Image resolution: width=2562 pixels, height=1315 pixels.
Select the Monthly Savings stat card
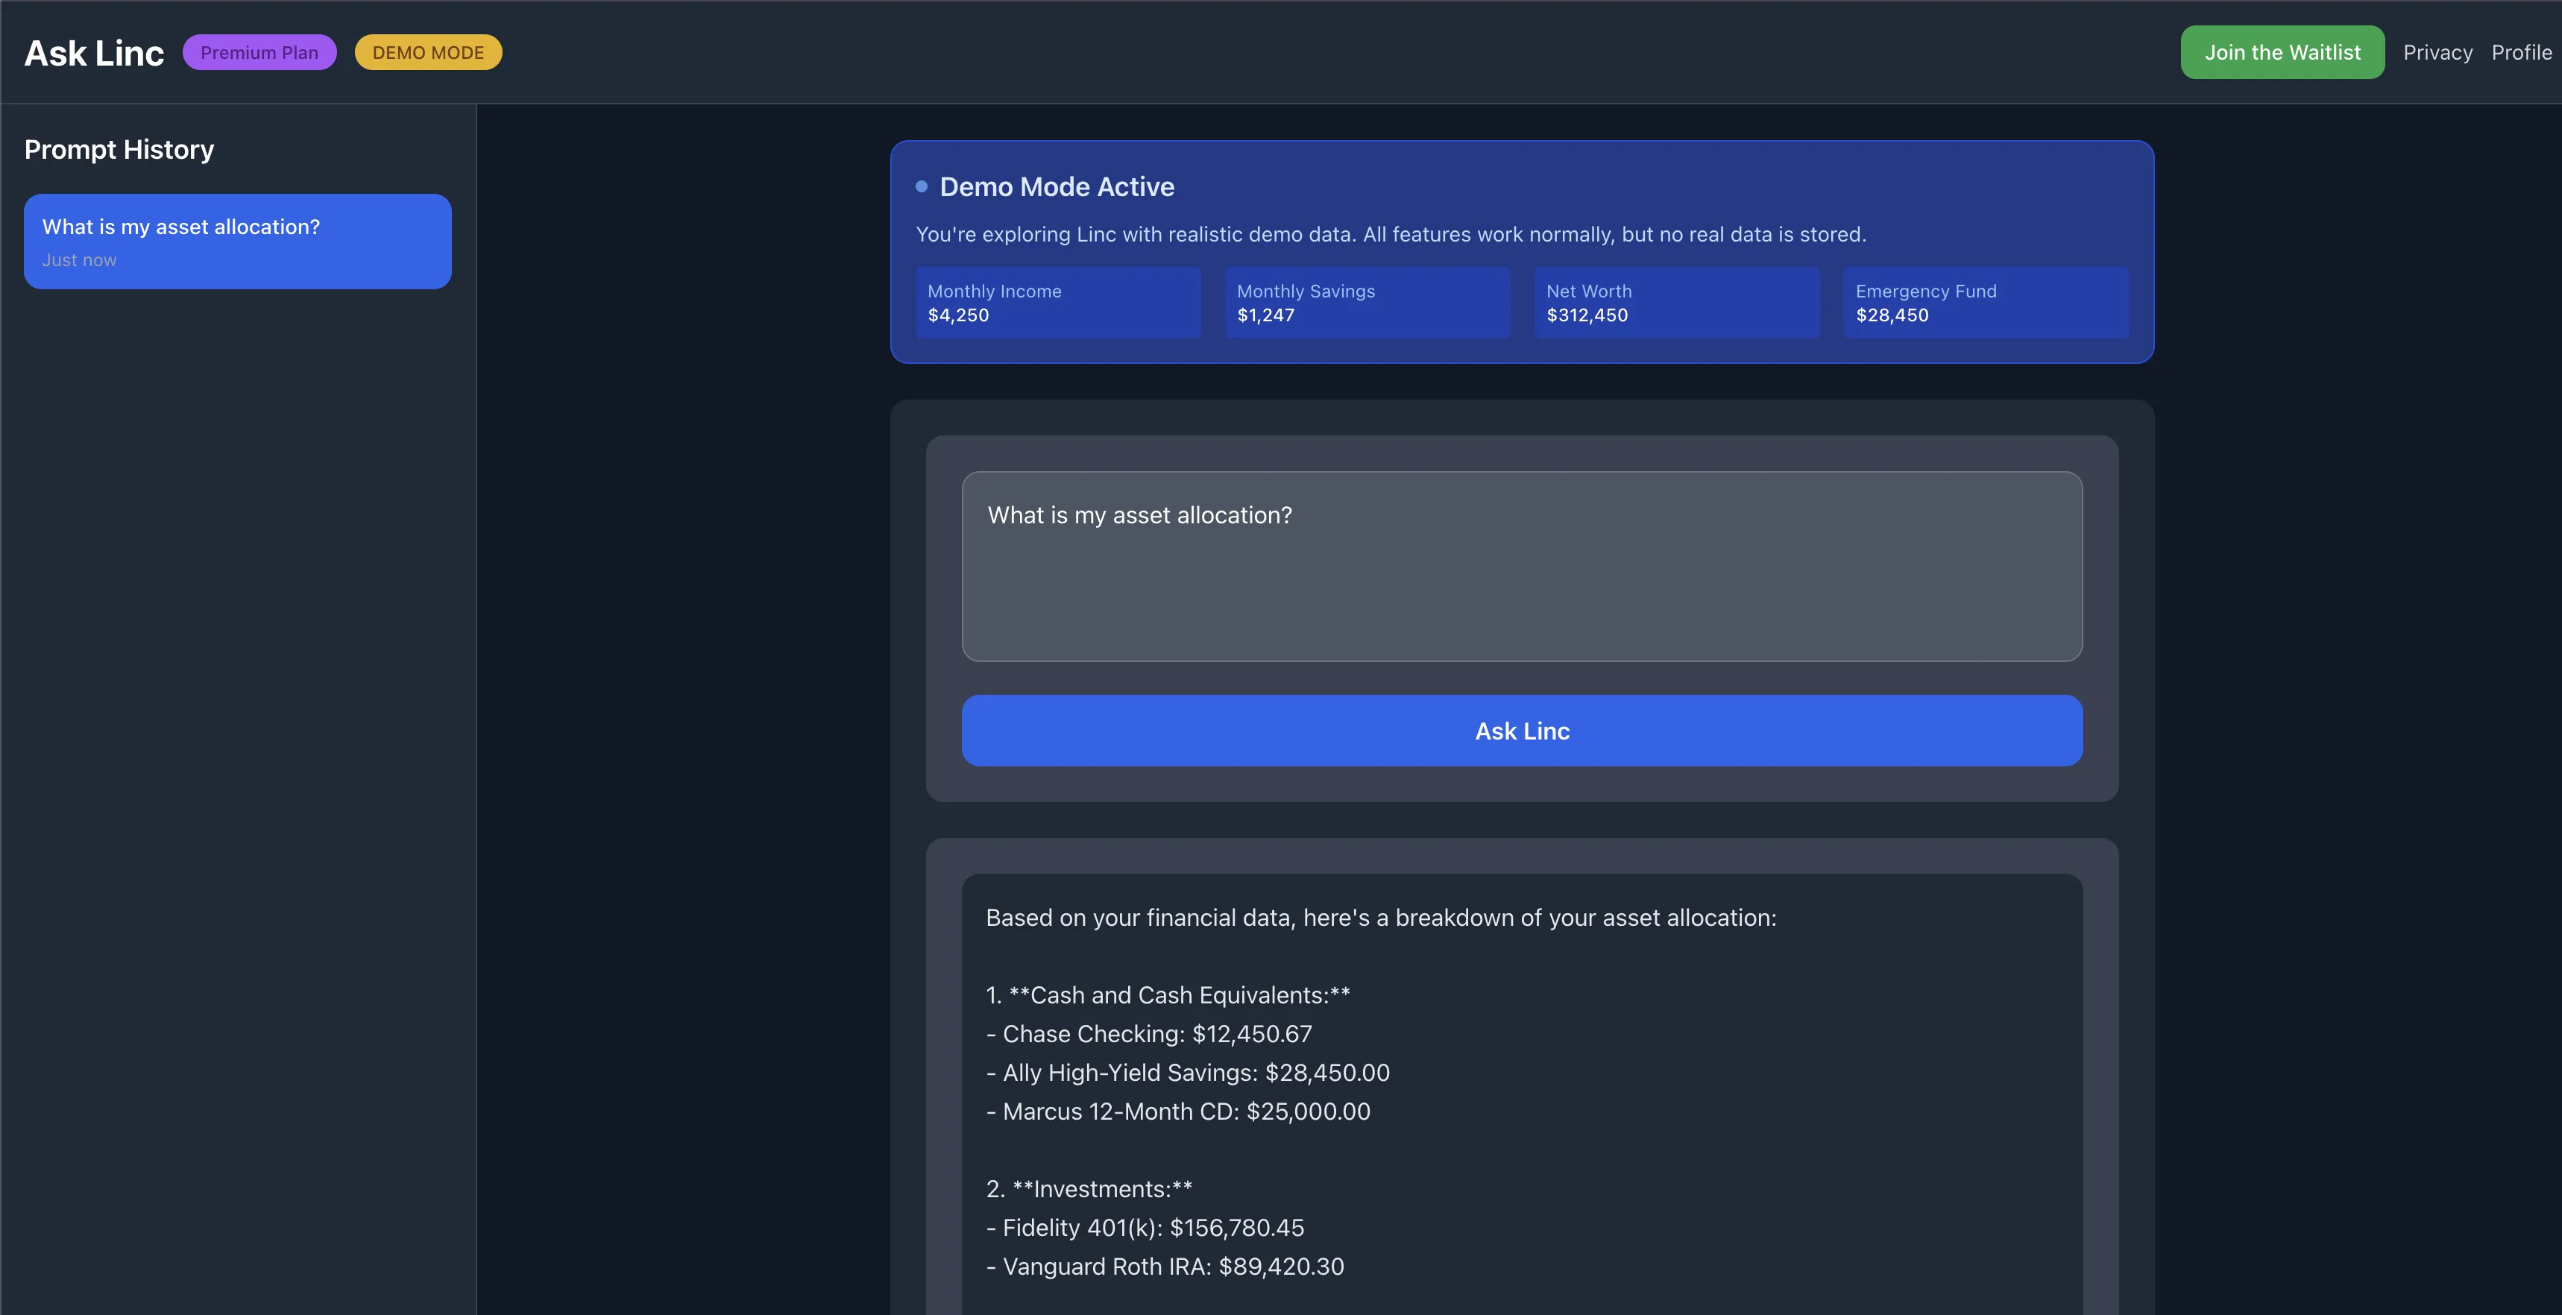coord(1367,303)
